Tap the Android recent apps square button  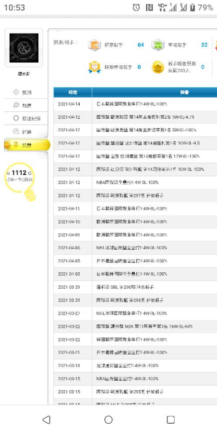170,419
